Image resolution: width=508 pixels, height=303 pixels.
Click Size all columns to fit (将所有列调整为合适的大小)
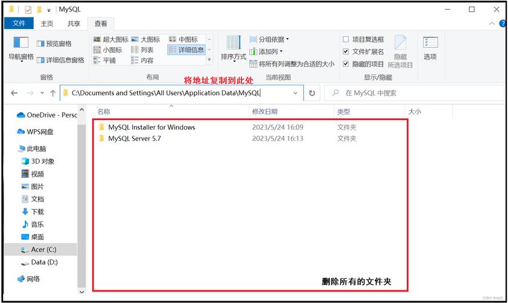coord(292,64)
